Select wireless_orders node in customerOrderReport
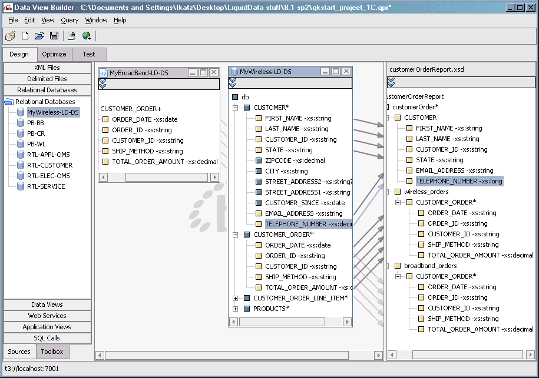 click(426, 192)
